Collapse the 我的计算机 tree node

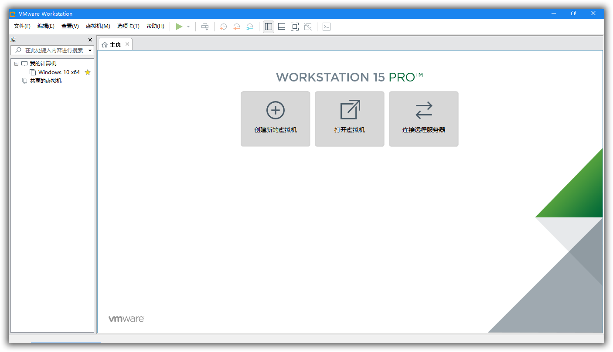click(x=16, y=64)
